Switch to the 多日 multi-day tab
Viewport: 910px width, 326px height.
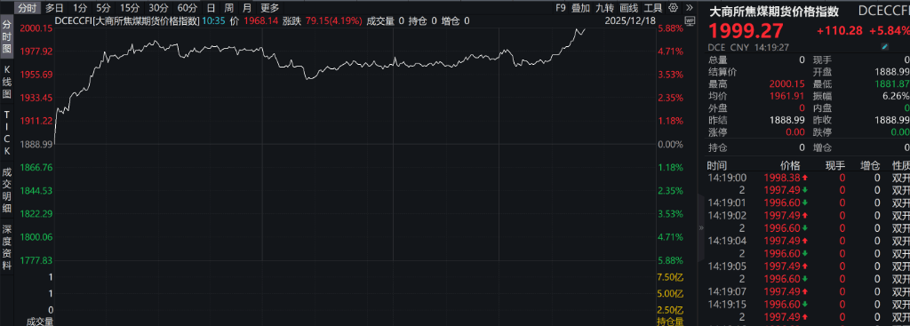pyautogui.click(x=54, y=8)
